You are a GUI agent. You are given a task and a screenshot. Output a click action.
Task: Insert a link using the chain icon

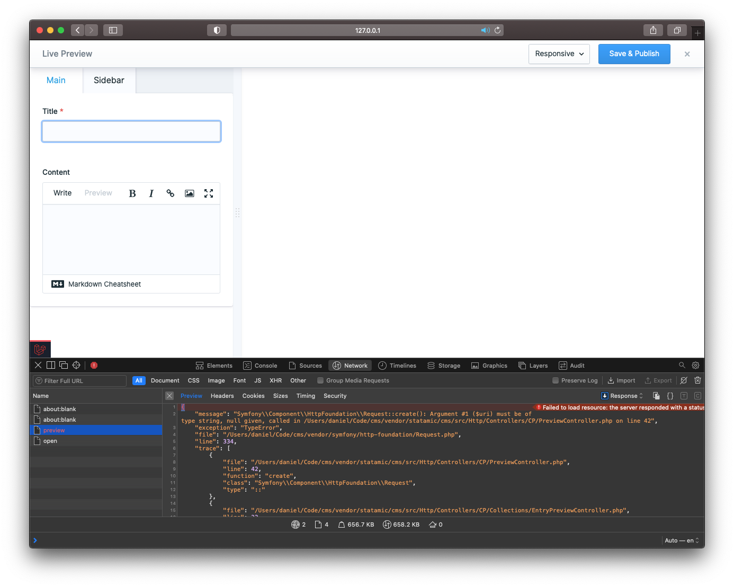pos(170,193)
